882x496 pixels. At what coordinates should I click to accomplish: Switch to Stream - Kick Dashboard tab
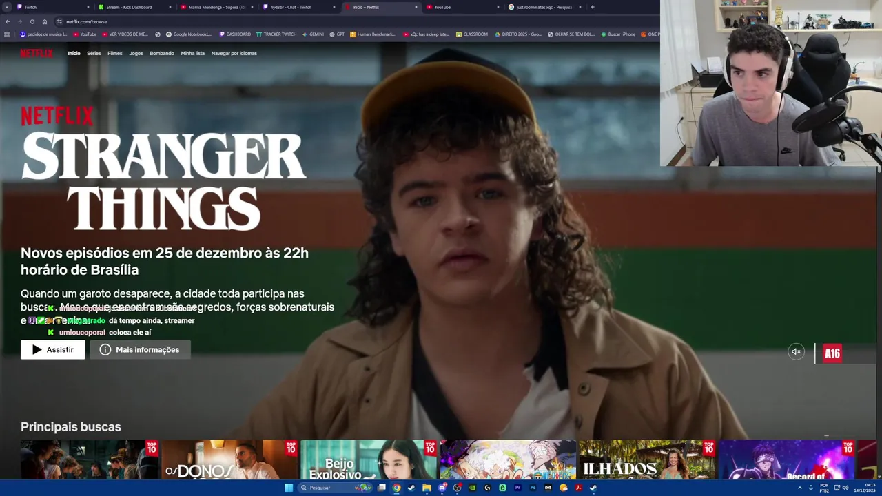coord(135,7)
